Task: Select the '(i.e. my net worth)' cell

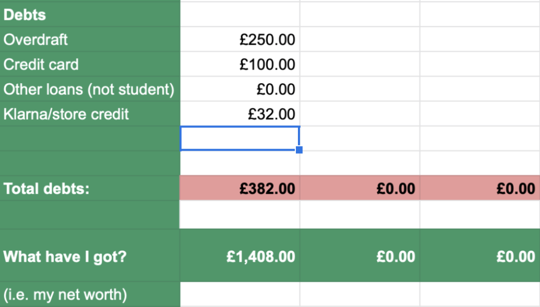Action: [x=90, y=294]
